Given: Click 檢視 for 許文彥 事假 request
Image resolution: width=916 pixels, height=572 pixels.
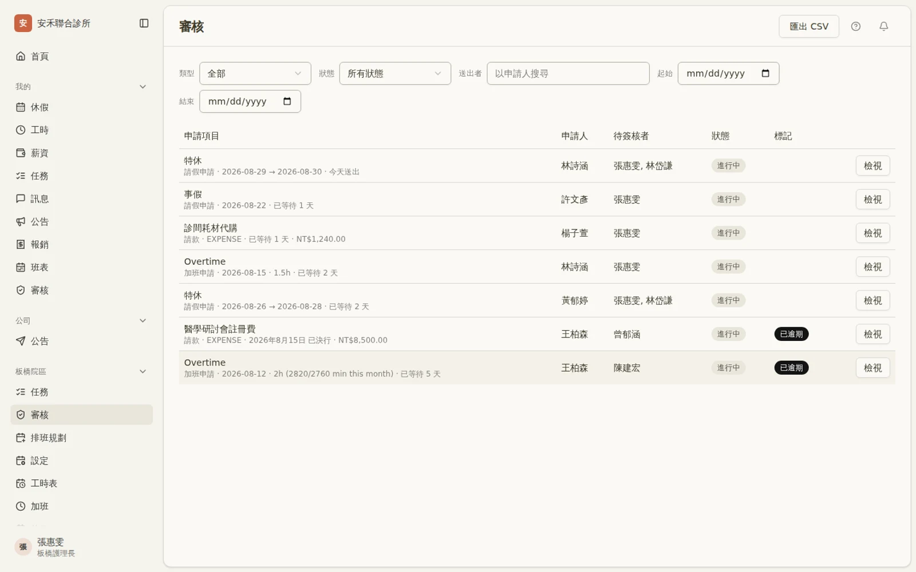Looking at the screenshot, I should pos(872,200).
